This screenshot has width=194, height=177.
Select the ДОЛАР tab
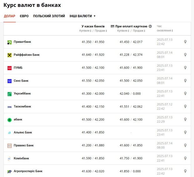click(9, 16)
